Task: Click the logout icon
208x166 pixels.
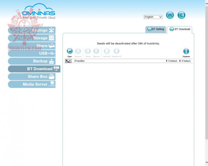Action: [181, 15]
